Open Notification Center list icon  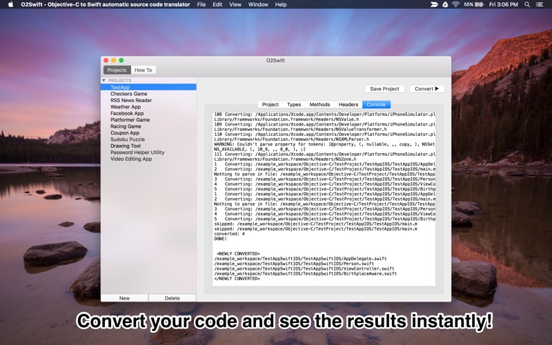(540, 4)
